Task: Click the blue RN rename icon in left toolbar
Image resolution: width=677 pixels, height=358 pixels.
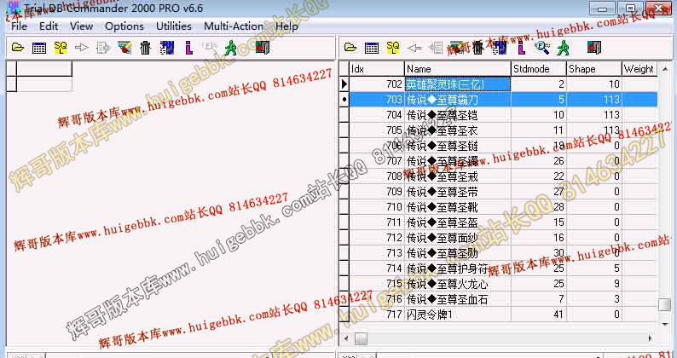Action: 166,48
